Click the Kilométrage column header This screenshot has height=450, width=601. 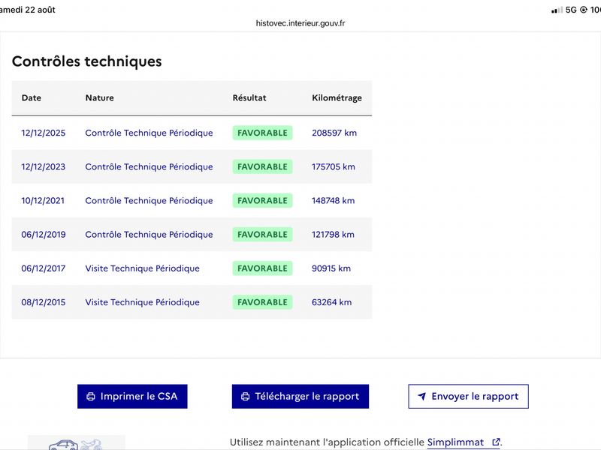(337, 98)
